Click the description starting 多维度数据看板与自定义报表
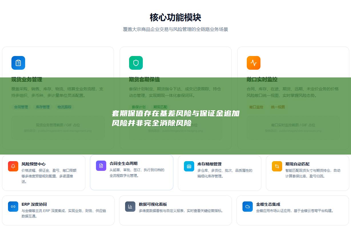The image size is (351, 232). (181, 211)
